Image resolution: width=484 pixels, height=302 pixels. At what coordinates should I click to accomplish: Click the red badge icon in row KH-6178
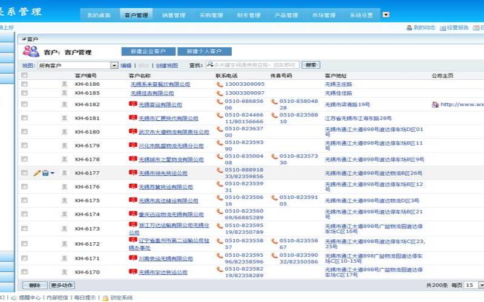click(132, 159)
